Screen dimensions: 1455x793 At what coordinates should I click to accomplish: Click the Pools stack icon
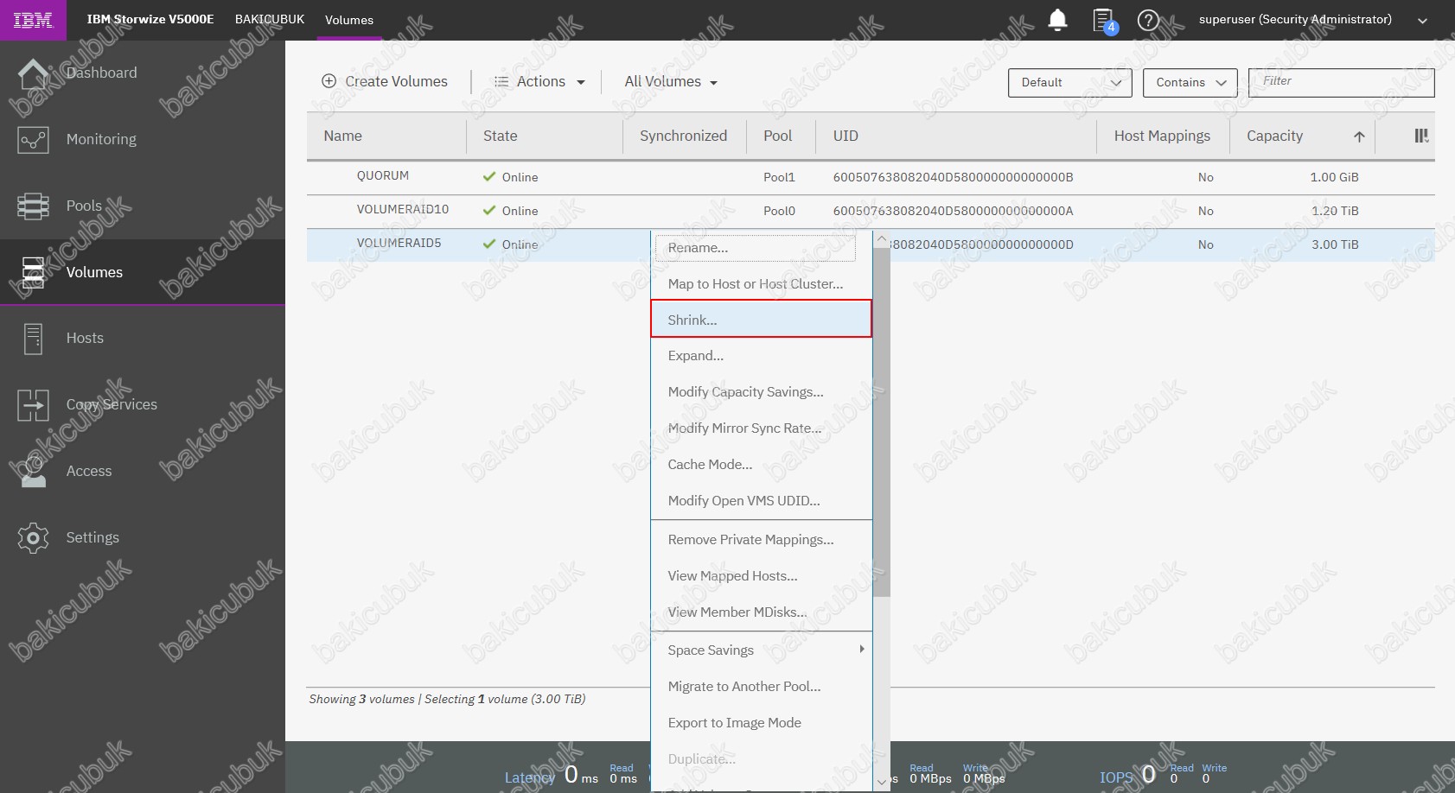pyautogui.click(x=33, y=206)
